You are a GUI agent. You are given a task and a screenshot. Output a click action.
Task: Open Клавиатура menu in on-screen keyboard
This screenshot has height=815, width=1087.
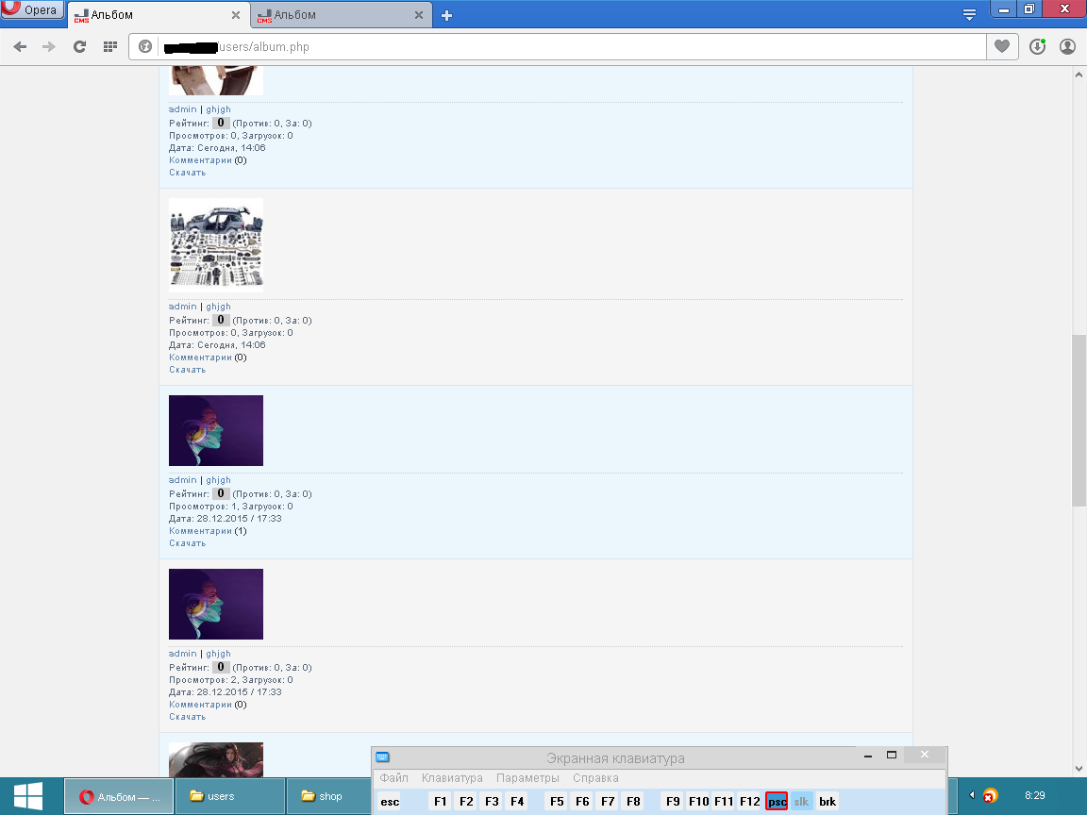click(x=452, y=777)
